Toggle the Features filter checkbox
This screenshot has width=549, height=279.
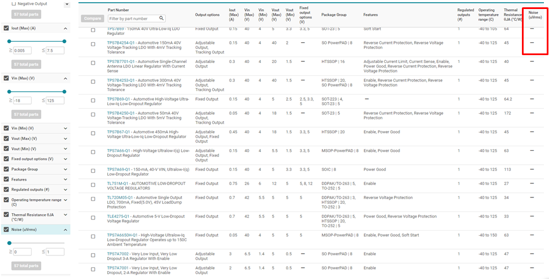[6, 179]
